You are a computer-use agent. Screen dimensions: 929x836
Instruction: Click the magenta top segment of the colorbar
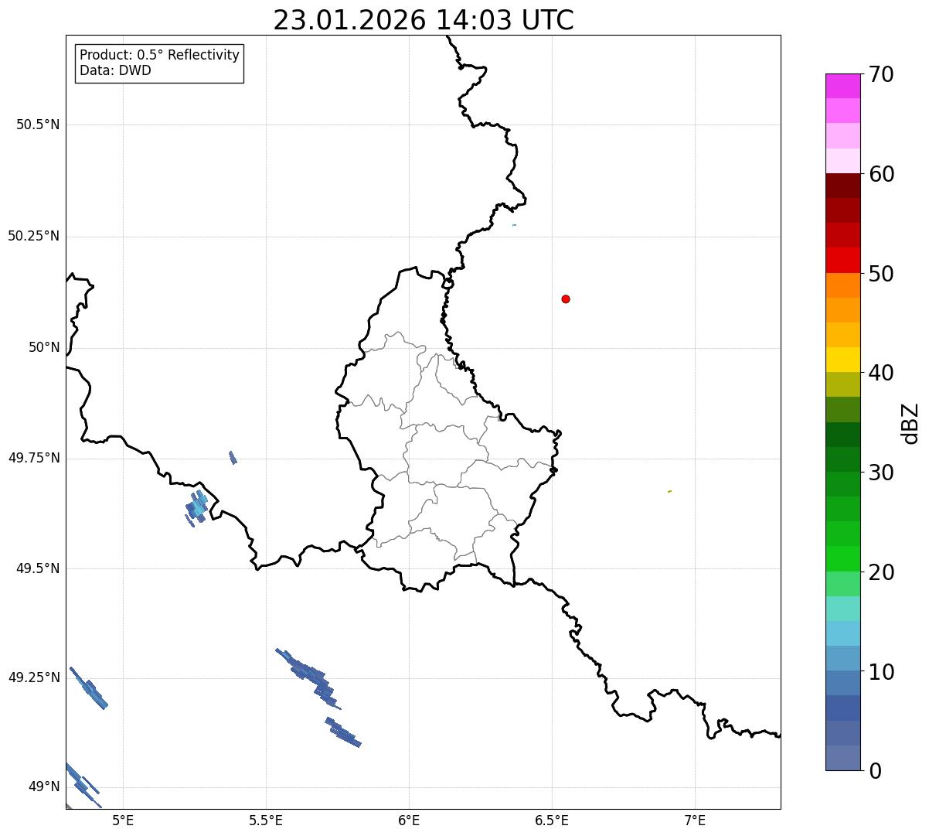coord(843,86)
